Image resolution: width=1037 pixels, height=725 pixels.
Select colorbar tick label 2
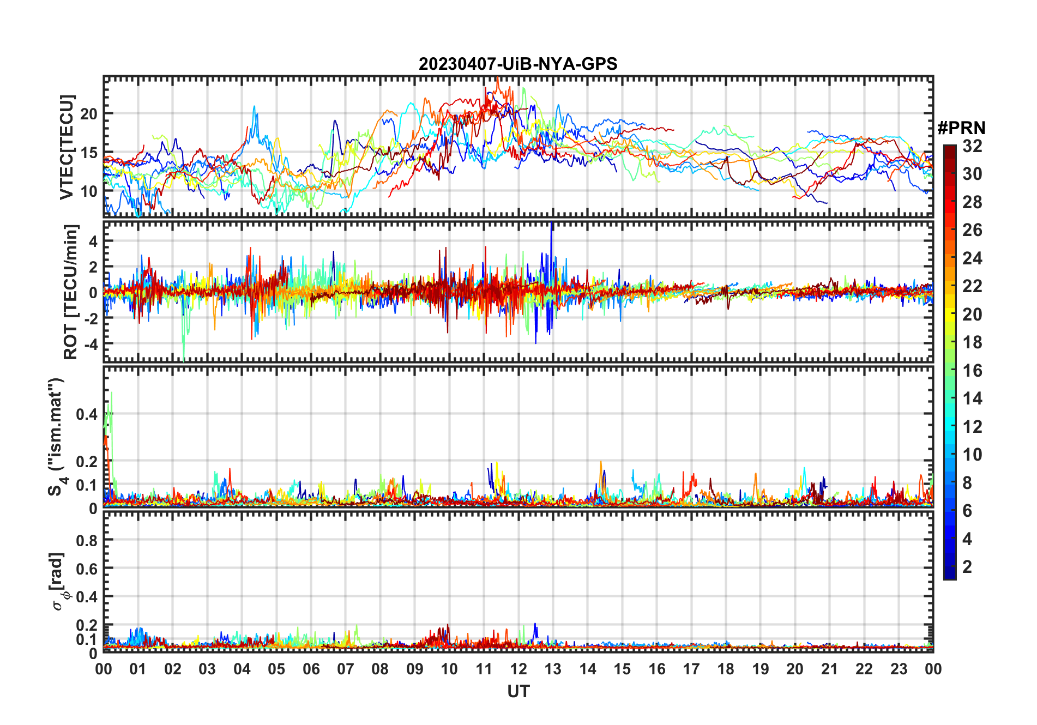coord(967,567)
